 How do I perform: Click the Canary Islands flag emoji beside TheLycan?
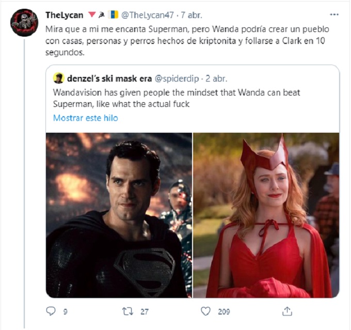pyautogui.click(x=114, y=15)
